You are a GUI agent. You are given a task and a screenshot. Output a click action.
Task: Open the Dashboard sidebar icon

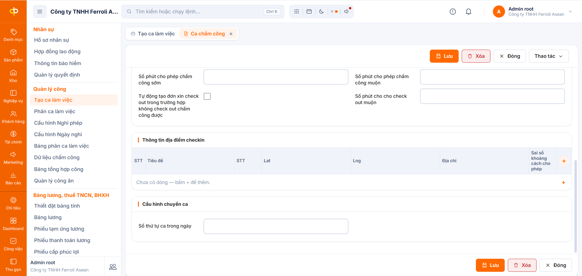[13, 224]
